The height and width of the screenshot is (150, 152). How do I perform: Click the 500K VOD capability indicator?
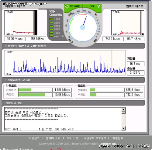(51, 30)
